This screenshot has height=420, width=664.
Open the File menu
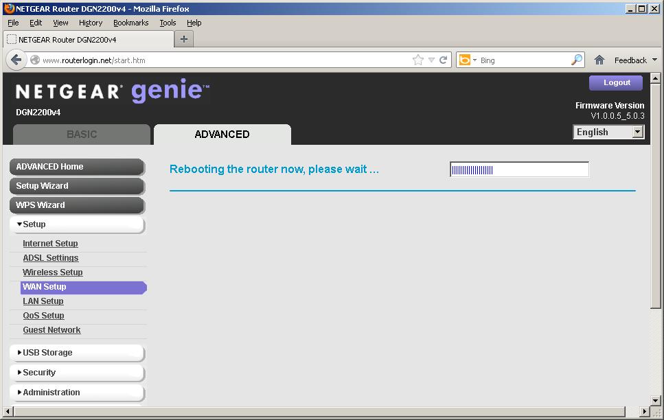click(13, 23)
